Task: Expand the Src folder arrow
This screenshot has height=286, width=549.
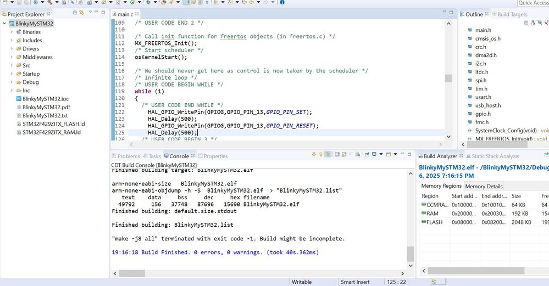Action: tap(11, 65)
